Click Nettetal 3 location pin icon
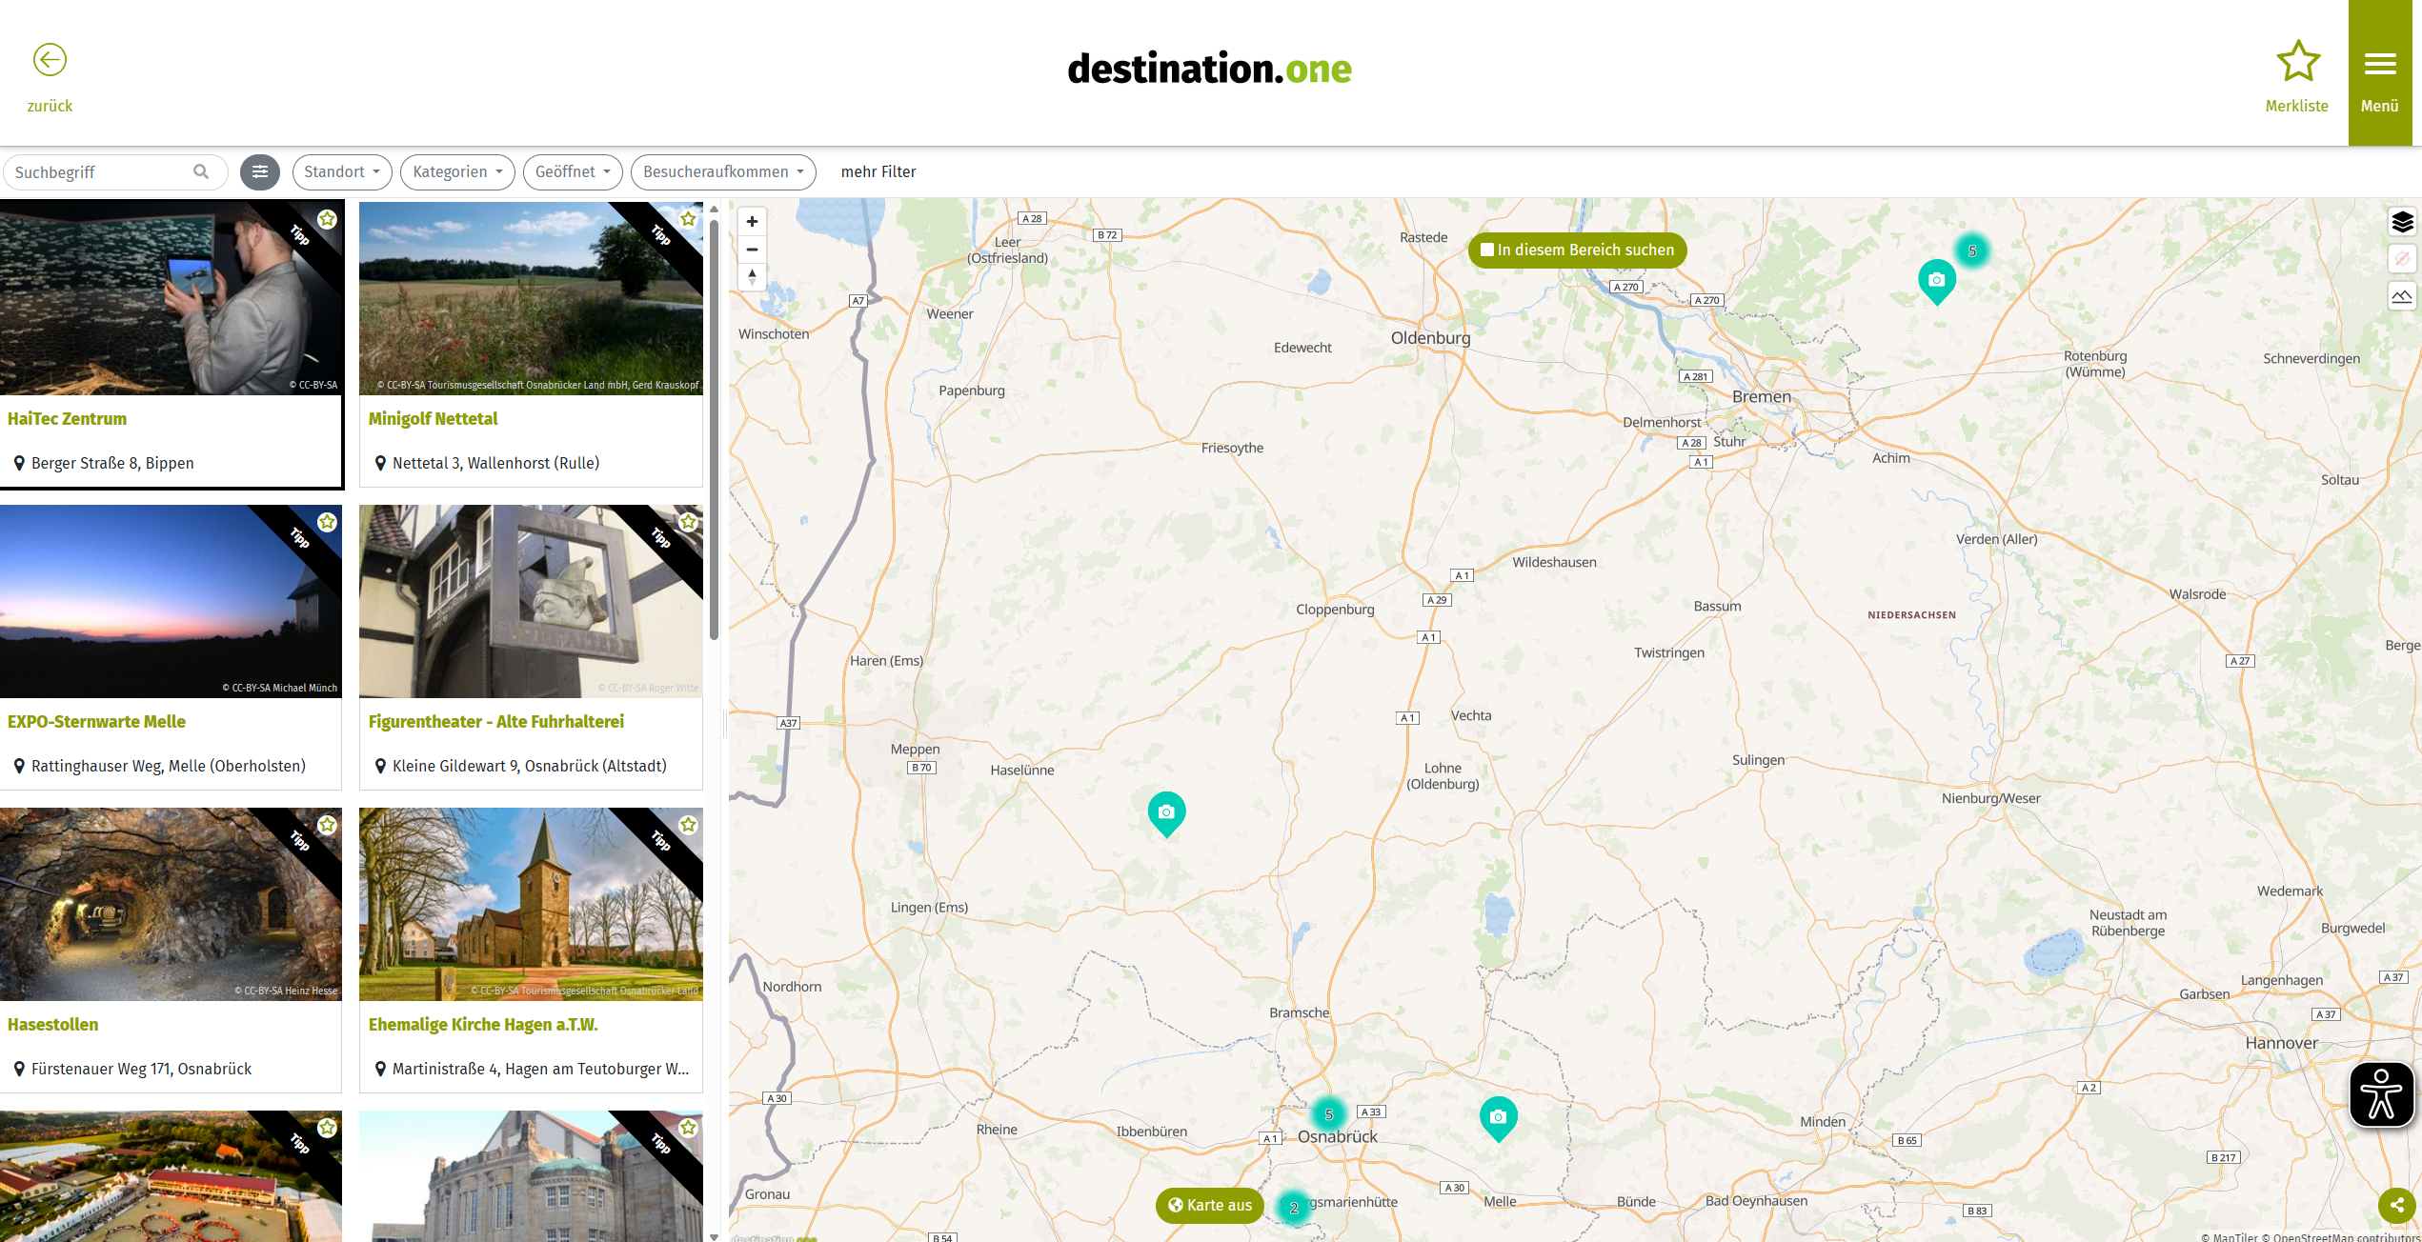 (380, 463)
